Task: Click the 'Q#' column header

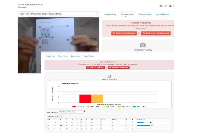Action: point(49,120)
